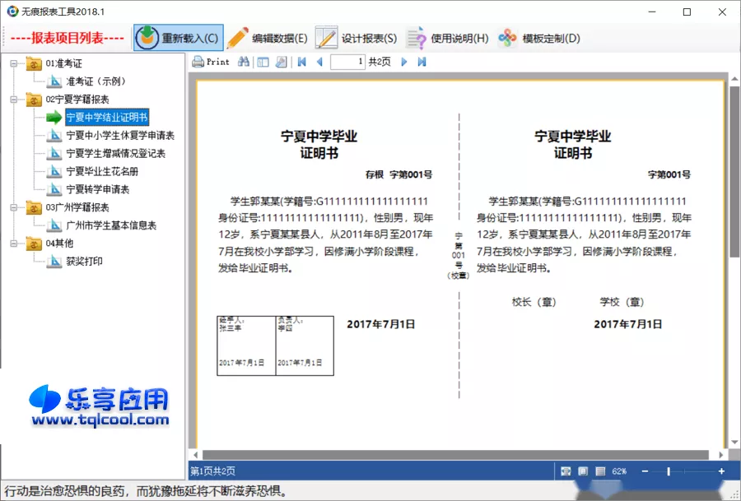741x501 pixels.
Task: Click the page thumbnails panel icon
Action: pyautogui.click(x=261, y=61)
